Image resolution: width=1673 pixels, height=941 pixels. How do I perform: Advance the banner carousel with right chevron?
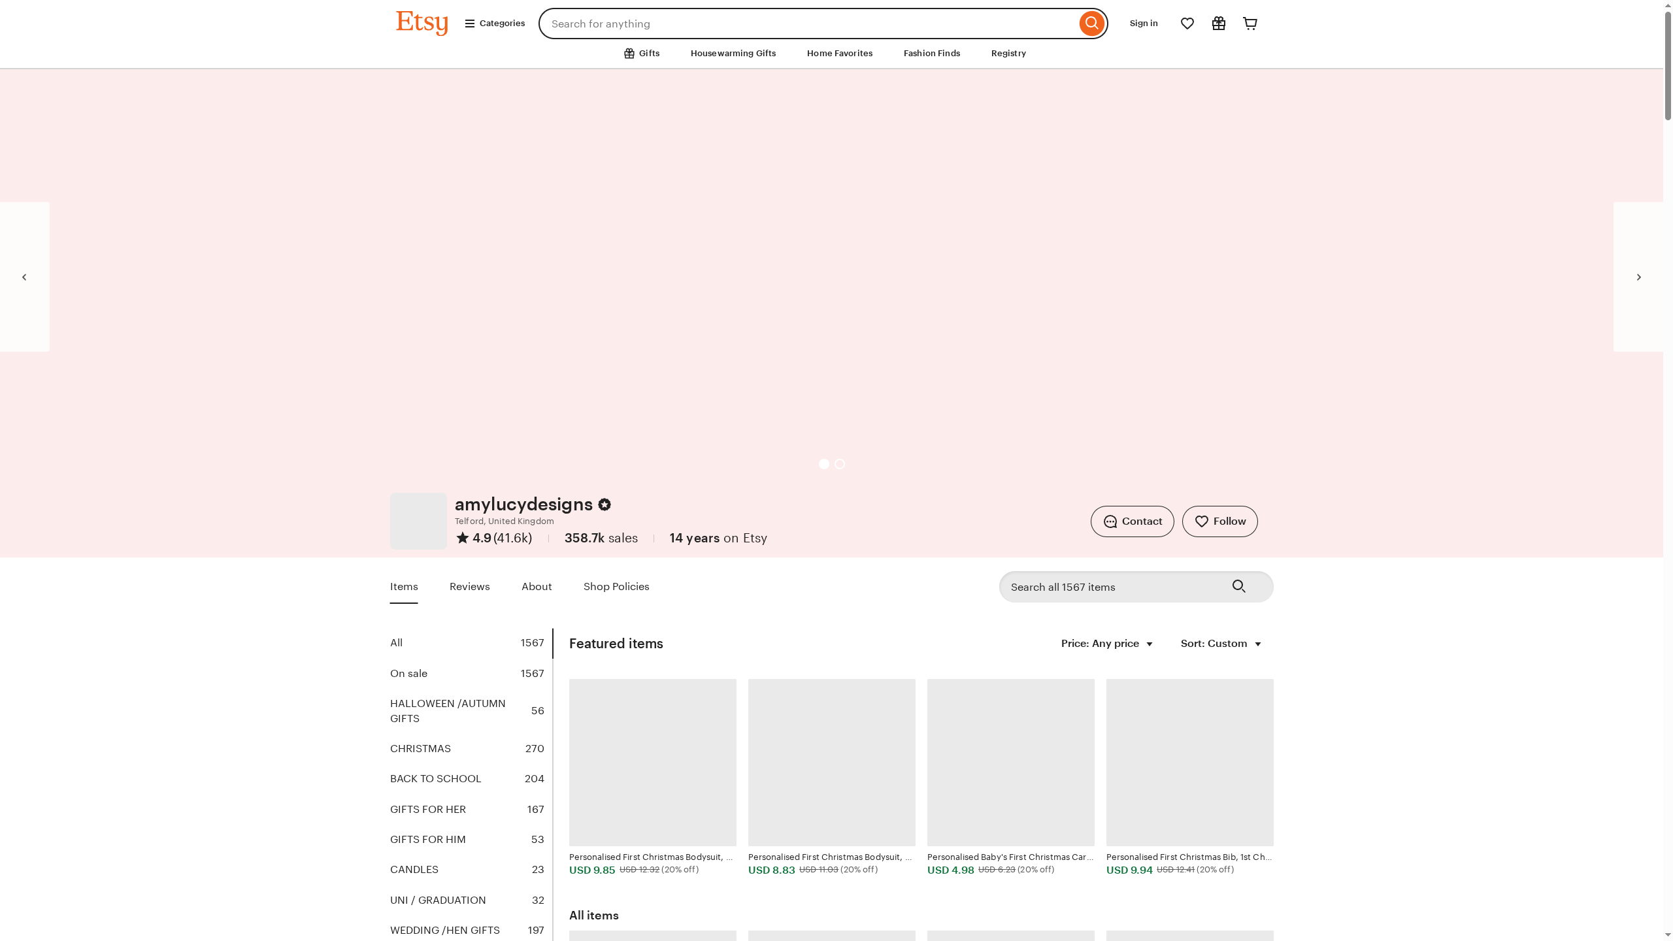1638,276
